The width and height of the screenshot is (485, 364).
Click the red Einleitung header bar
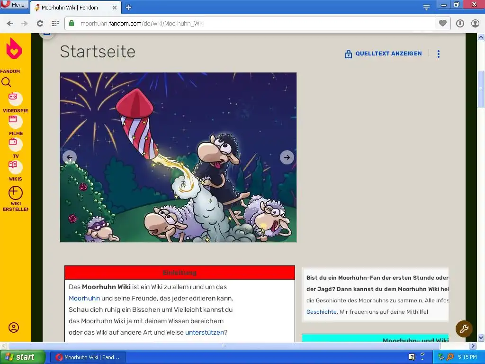pyautogui.click(x=180, y=273)
